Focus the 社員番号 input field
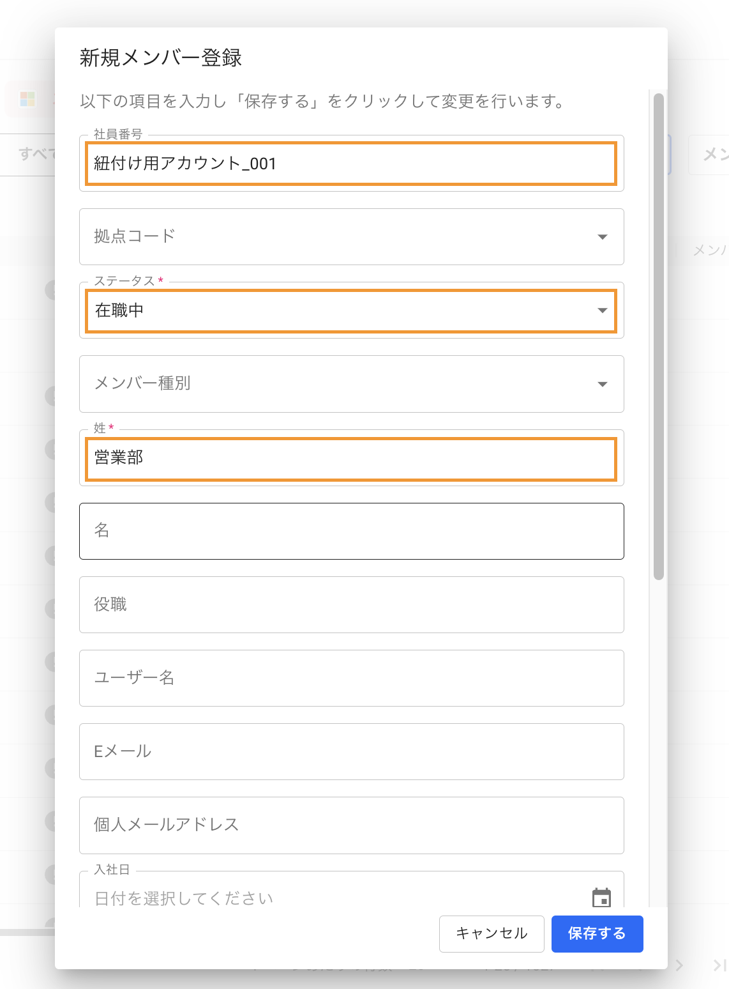Screen dimensions: 729x989 [351, 164]
